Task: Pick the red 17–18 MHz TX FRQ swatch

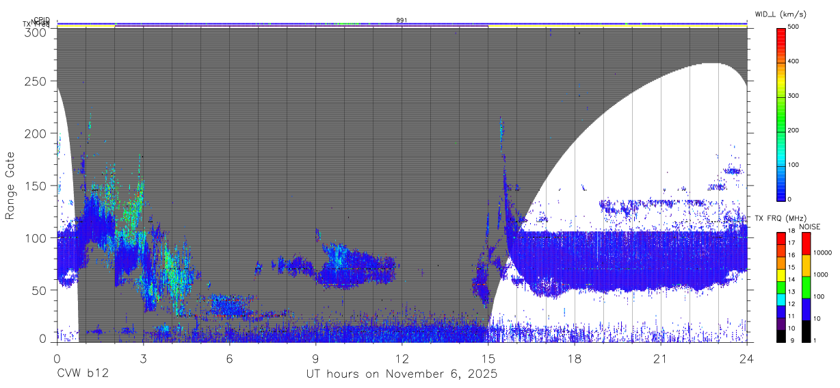Action: (780, 239)
